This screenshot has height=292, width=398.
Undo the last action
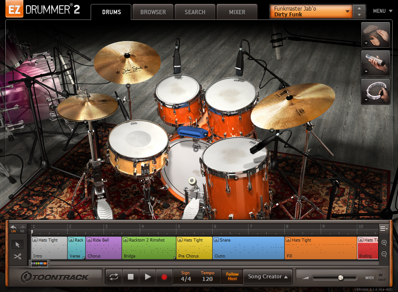(13, 229)
